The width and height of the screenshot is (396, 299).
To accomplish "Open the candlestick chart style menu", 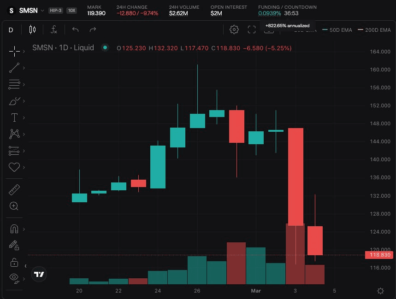I will point(32,30).
